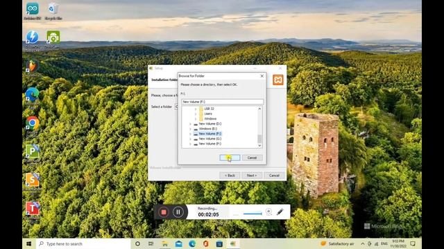Expand the last drive below New Volume (G:)
444x249 pixels.
pos(190,144)
